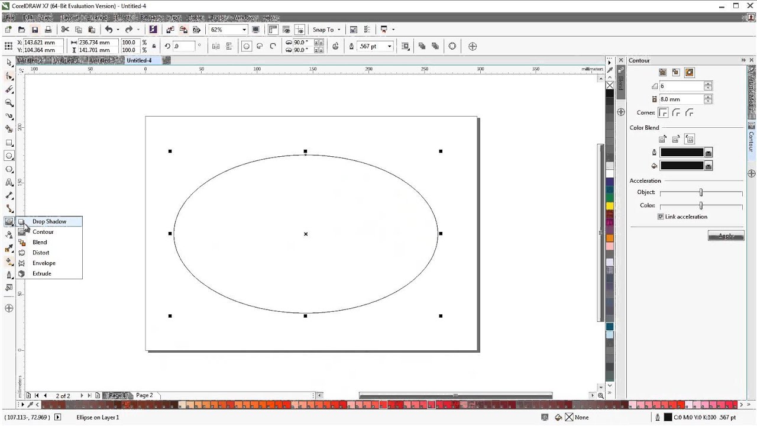Select the Transparency tool
Image resolution: width=757 pixels, height=426 pixels.
pyautogui.click(x=9, y=235)
